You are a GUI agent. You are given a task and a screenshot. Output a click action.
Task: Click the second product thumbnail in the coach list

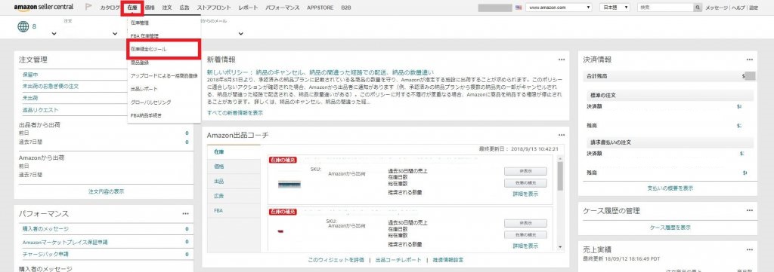pos(280,231)
